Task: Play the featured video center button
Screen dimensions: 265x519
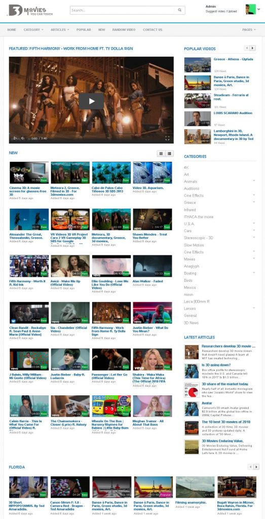Action: pyautogui.click(x=91, y=101)
